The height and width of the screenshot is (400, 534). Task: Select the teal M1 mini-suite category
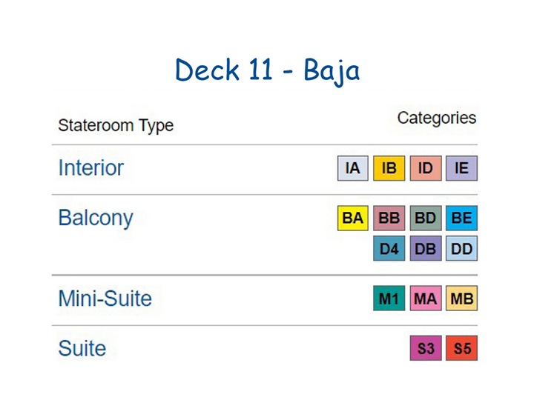389,299
